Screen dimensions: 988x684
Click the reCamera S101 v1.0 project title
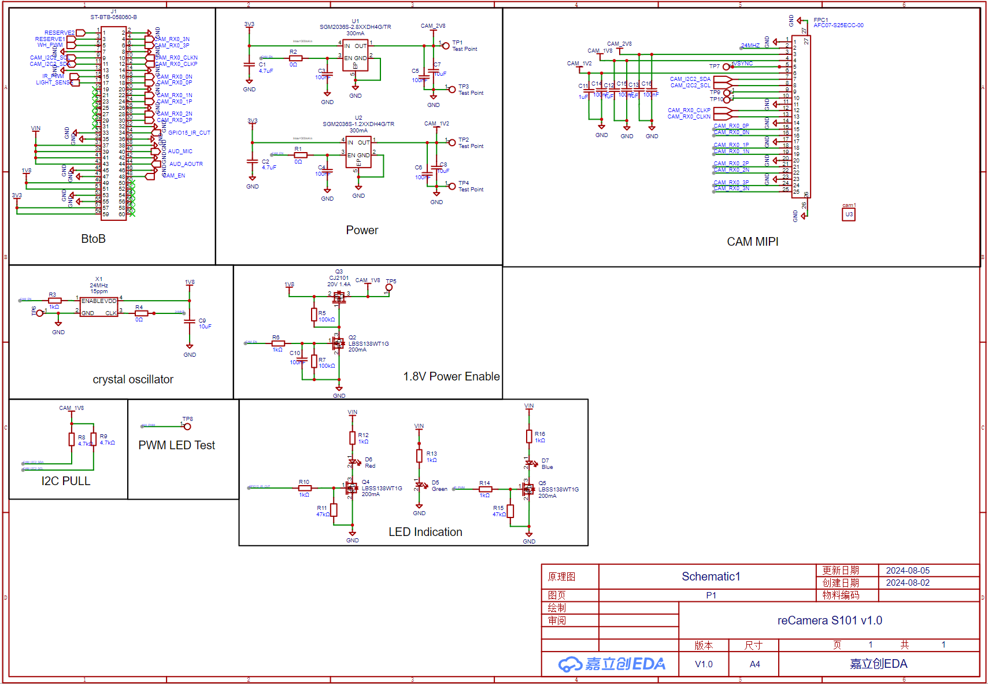[830, 620]
